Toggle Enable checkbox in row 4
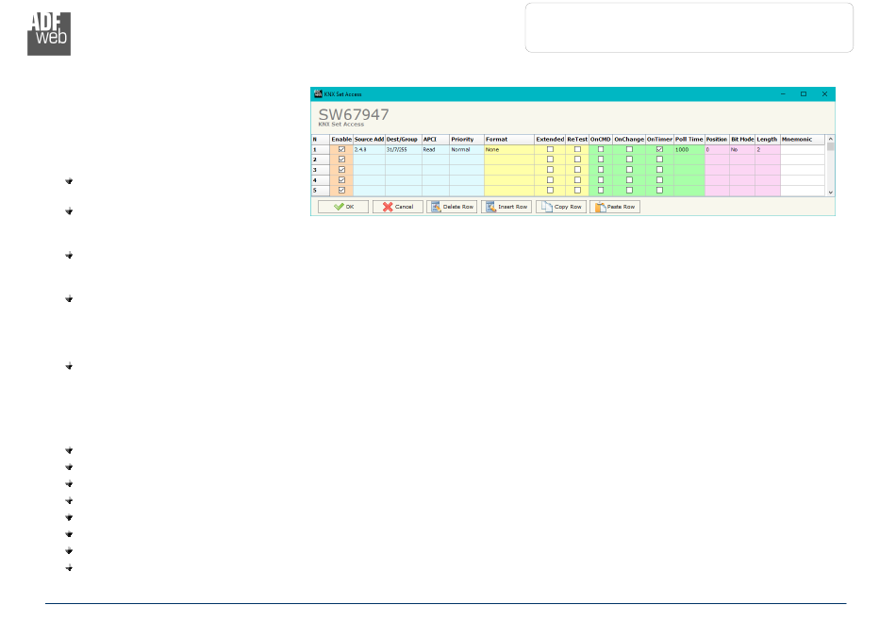Viewport: 896px width, 622px height. point(341,180)
